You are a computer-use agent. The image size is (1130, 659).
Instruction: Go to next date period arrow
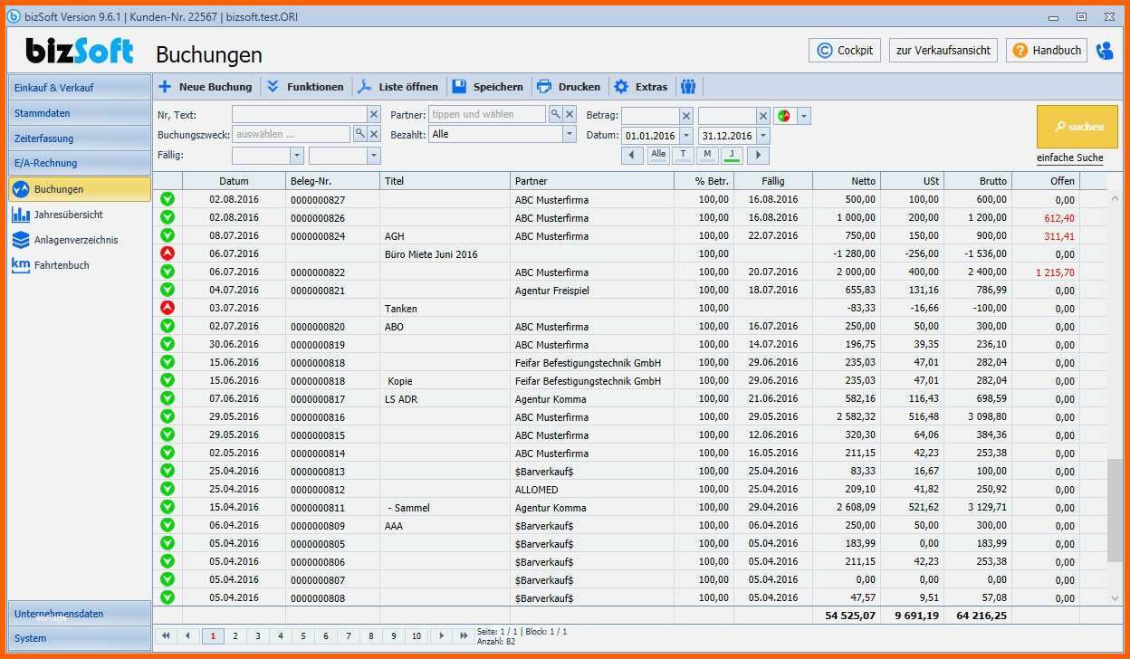tap(757, 156)
